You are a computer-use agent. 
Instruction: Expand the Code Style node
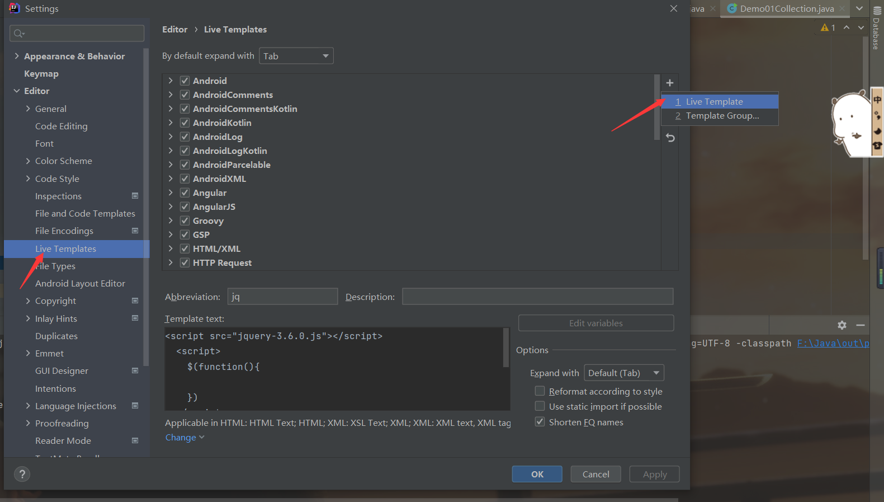click(x=28, y=179)
